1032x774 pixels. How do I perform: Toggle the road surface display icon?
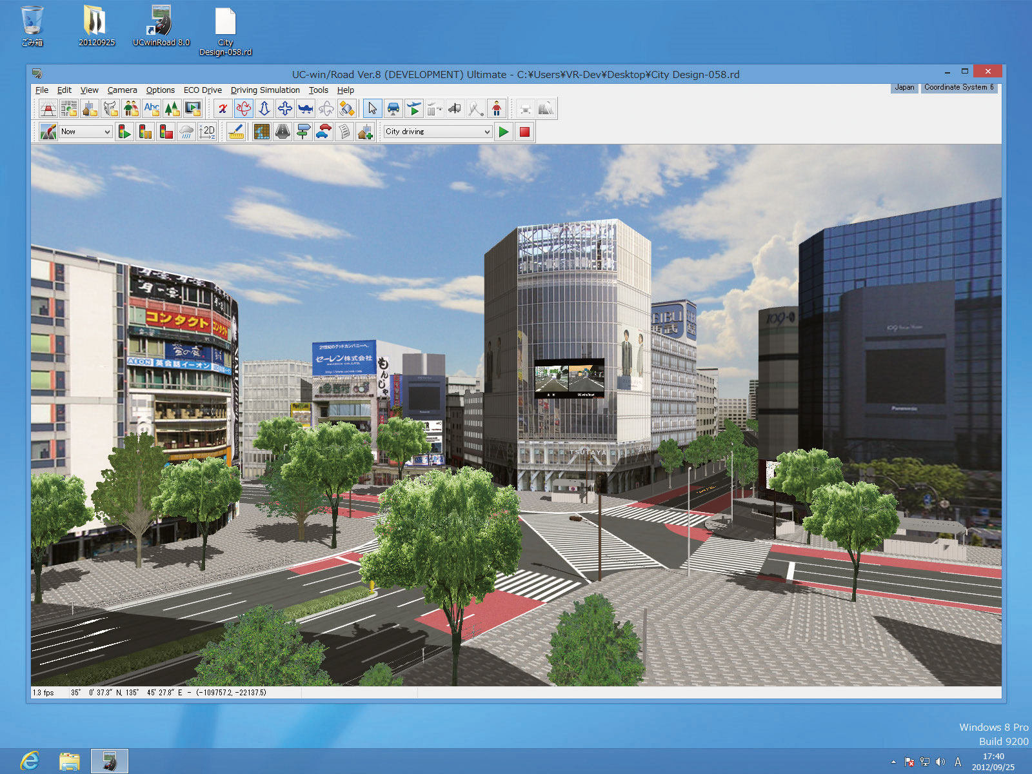click(282, 132)
